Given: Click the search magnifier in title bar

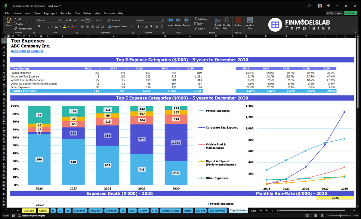Looking at the screenshot, I should point(309,6).
